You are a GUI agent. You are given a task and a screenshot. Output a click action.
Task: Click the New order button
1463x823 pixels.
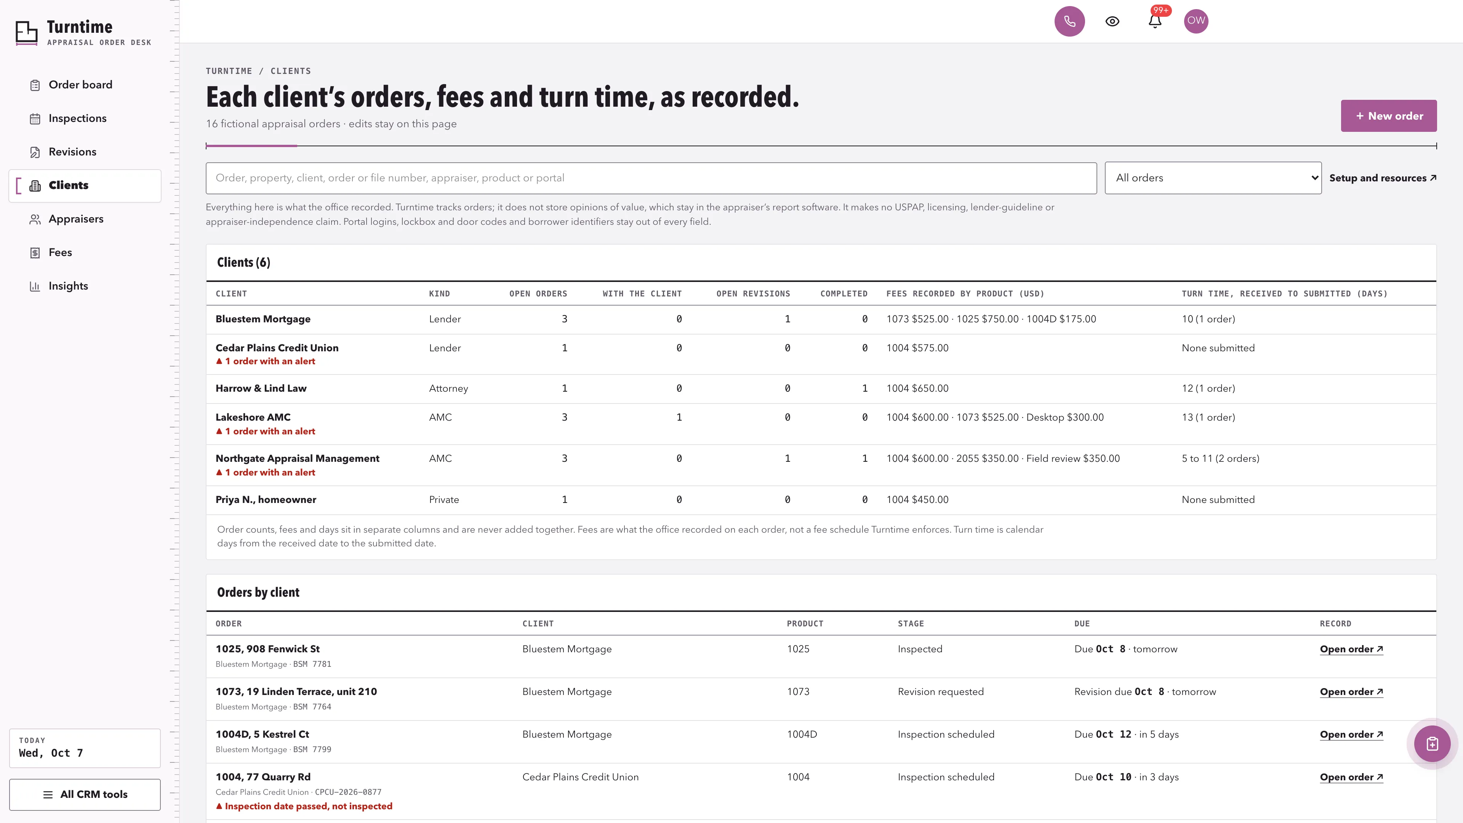(1389, 116)
